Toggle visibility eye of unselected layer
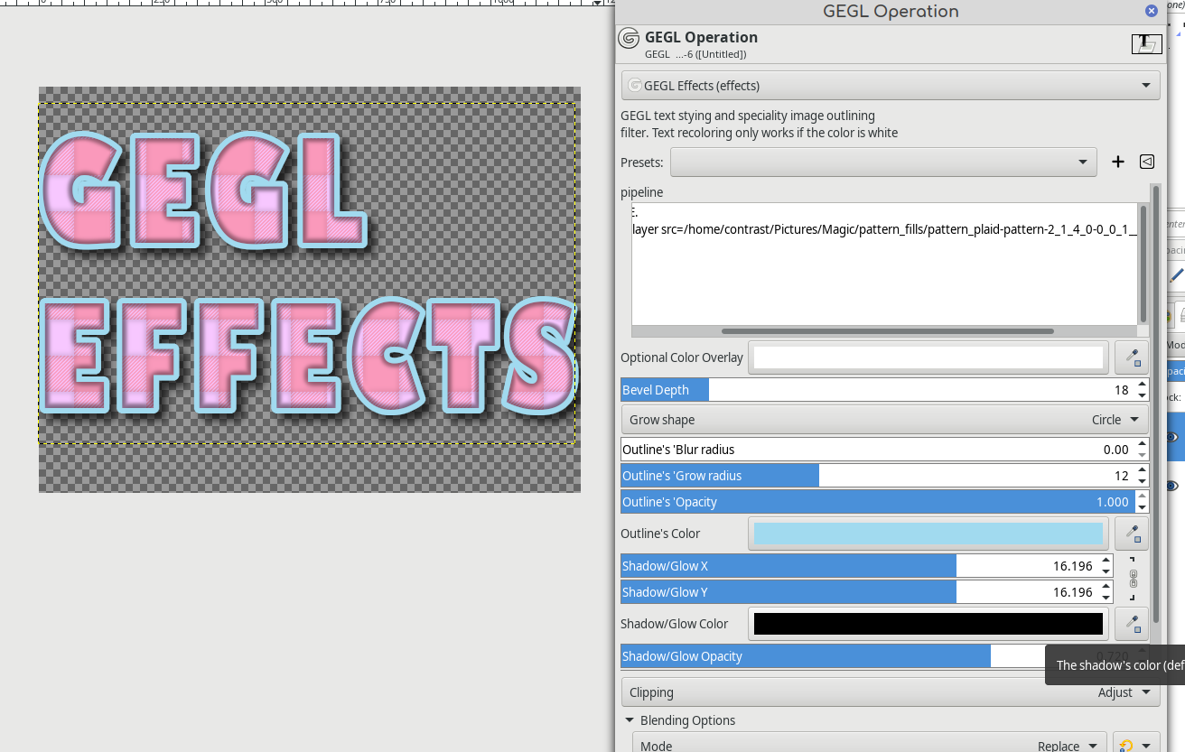 coord(1172,486)
